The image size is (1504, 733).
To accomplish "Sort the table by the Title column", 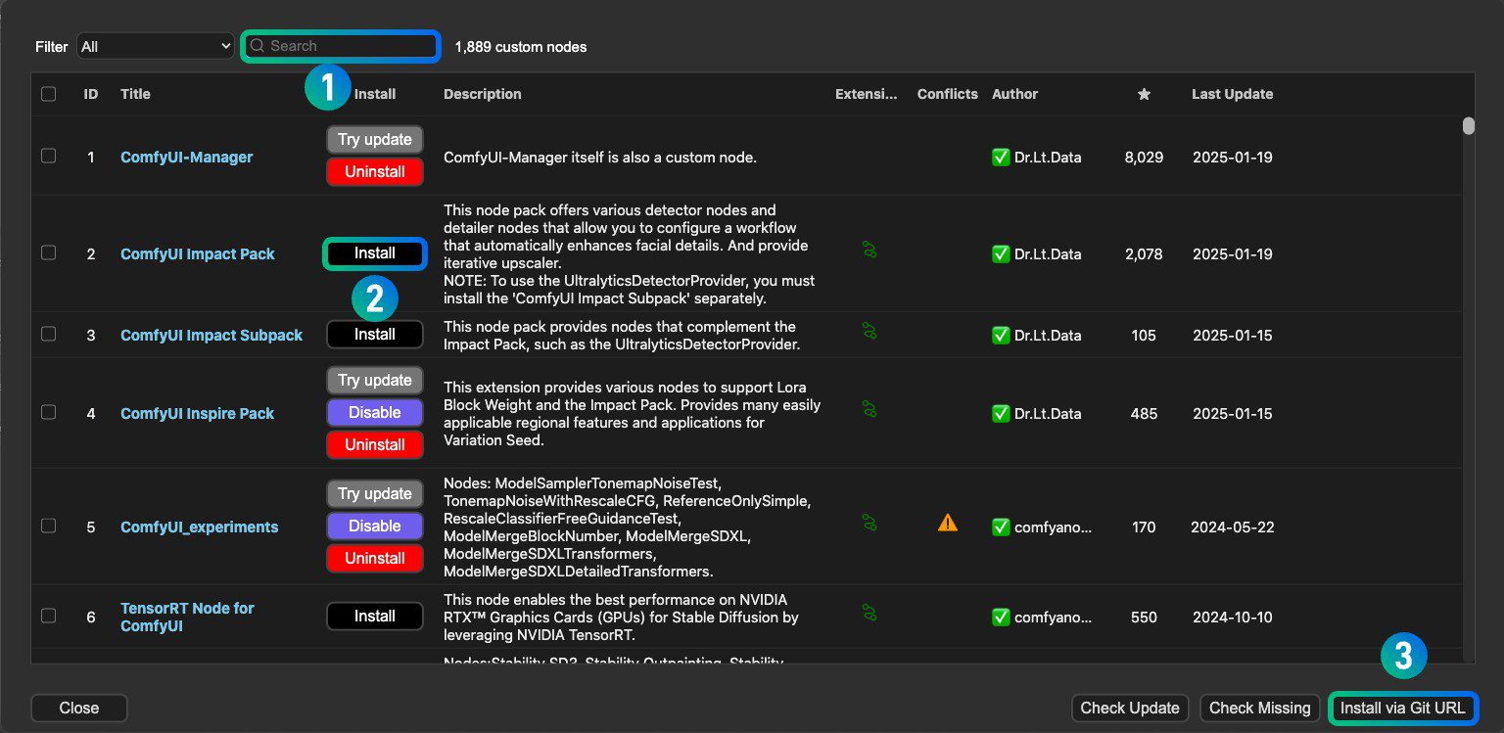I will coord(135,94).
